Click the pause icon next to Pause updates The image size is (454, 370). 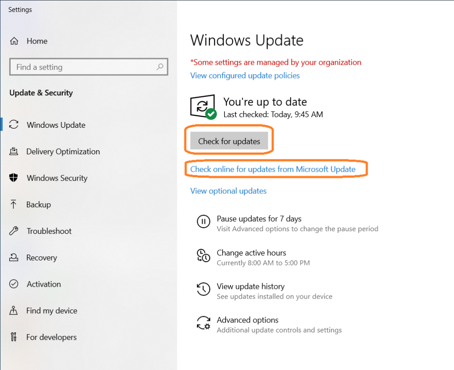click(x=204, y=222)
